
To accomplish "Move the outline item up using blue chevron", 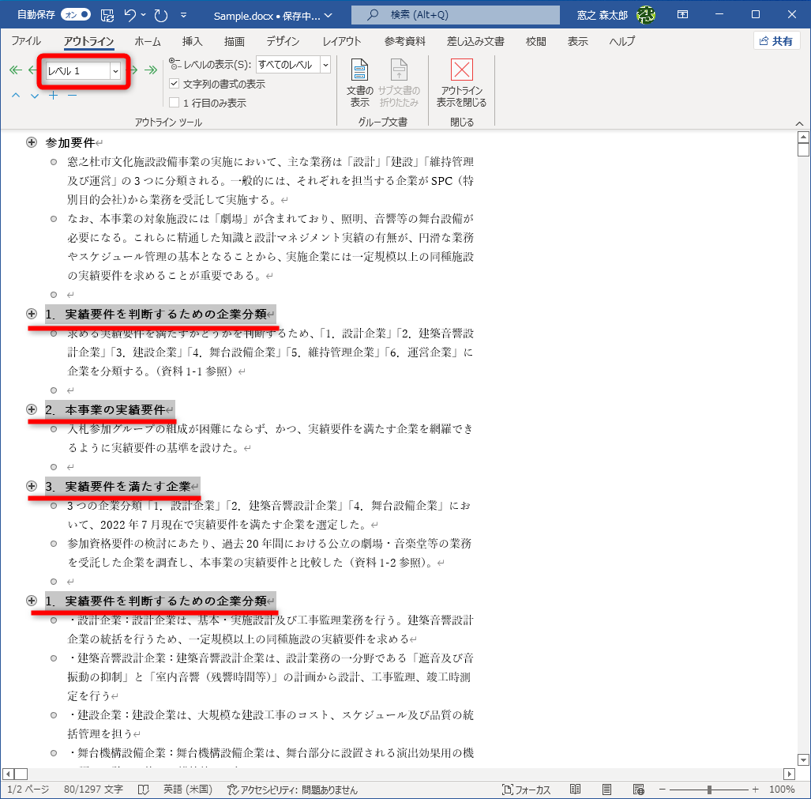I will [14, 96].
